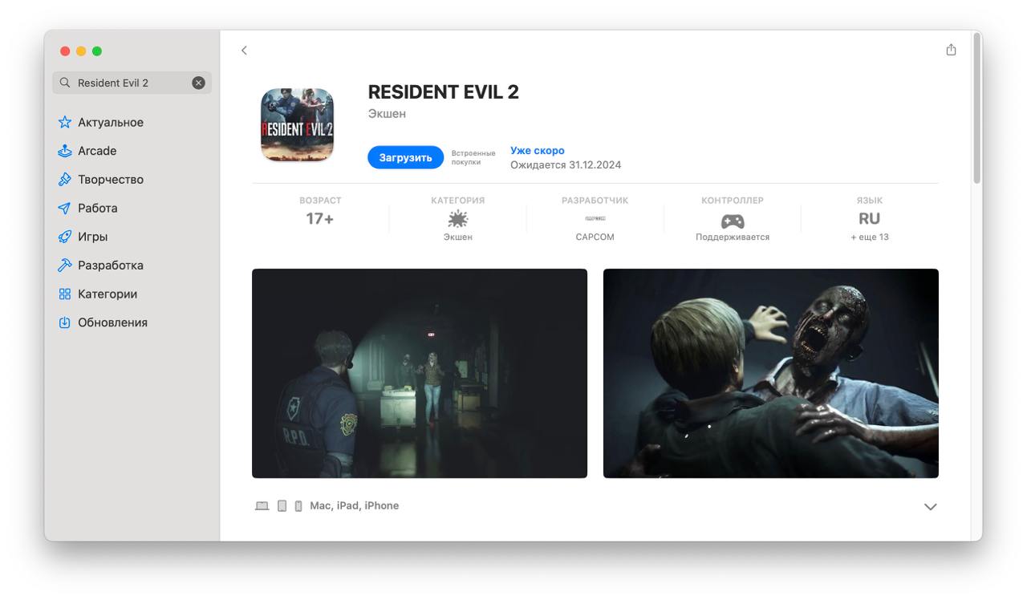Go back using the chevron arrow
This screenshot has width=1027, height=600.
(x=244, y=51)
